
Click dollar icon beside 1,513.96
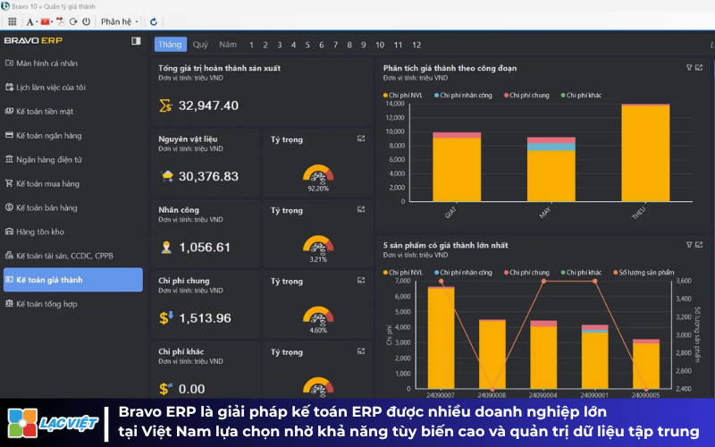(166, 317)
